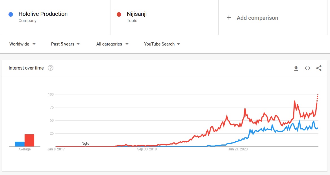
Task: Click the Sep 30, 2018 axis label
Action: point(147,149)
